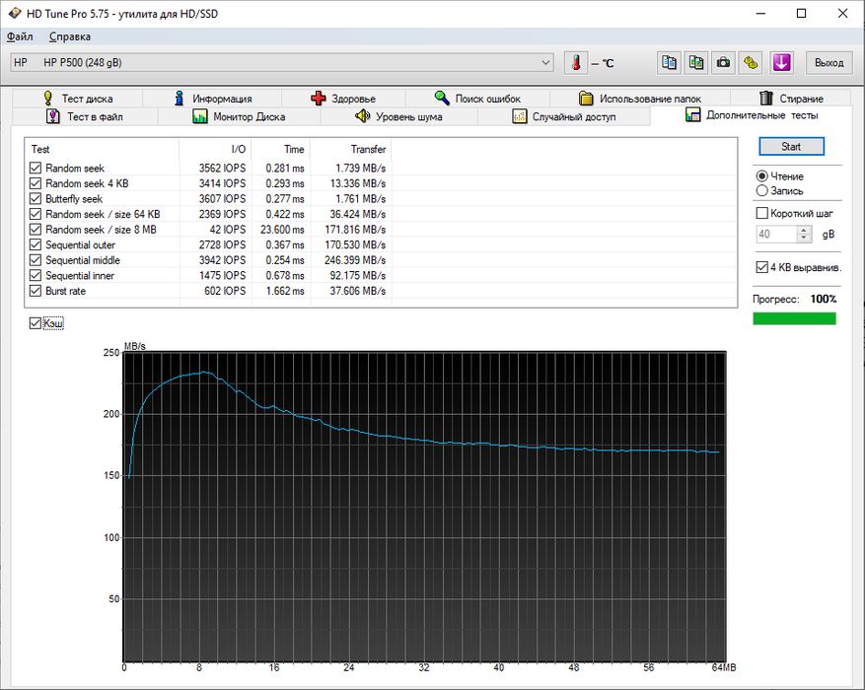865x690 pixels.
Task: Toggle Random seek / size 8 MB checkbox
Action: 36,230
